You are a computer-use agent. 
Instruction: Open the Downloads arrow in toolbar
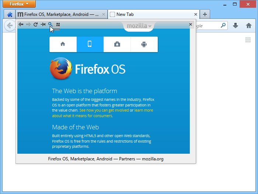pyautogui.click(x=236, y=25)
